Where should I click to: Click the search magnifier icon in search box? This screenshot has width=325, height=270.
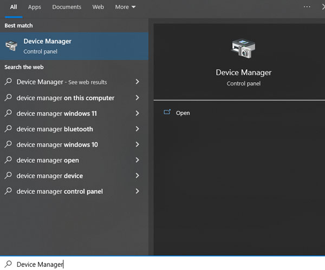[8, 264]
